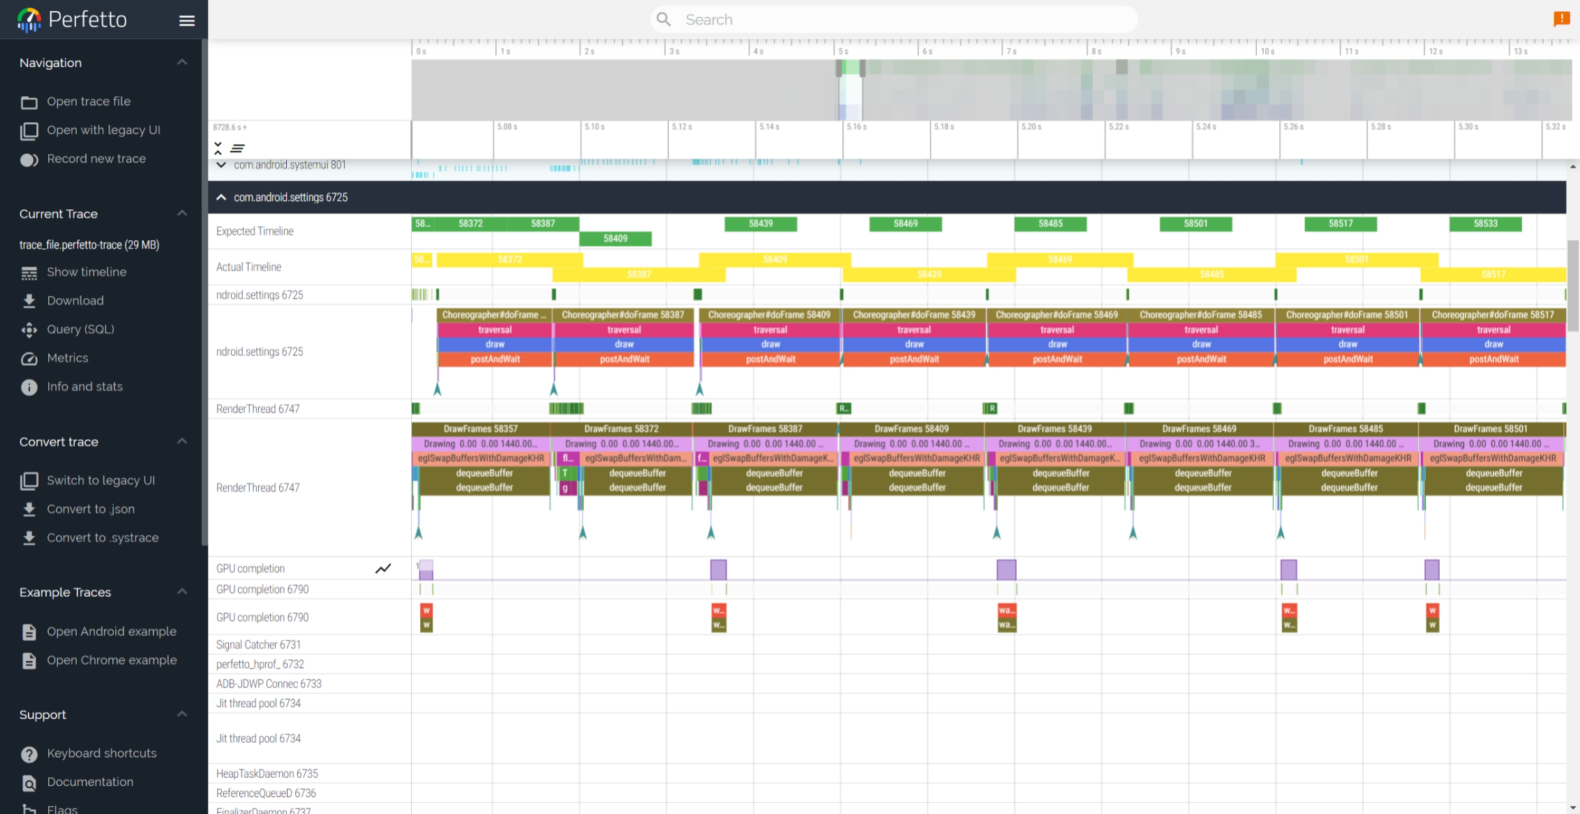The image size is (1580, 814).
Task: Click the track filter lines icon
Action: pyautogui.click(x=237, y=148)
